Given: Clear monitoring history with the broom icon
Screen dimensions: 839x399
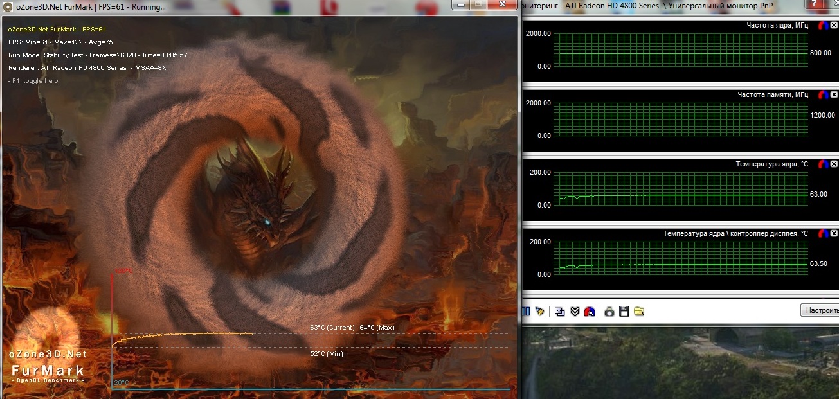Looking at the screenshot, I should click(540, 312).
